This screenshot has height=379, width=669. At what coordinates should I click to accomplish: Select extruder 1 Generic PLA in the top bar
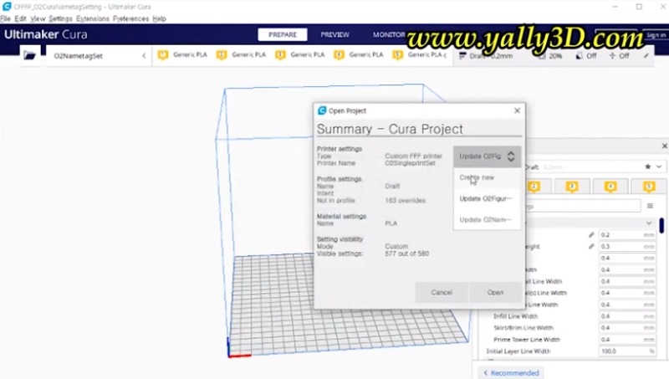[182, 55]
